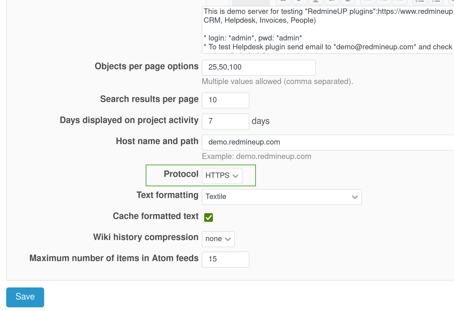
Task: Create a bulleted list using the toolbar
Action: (420, 2)
